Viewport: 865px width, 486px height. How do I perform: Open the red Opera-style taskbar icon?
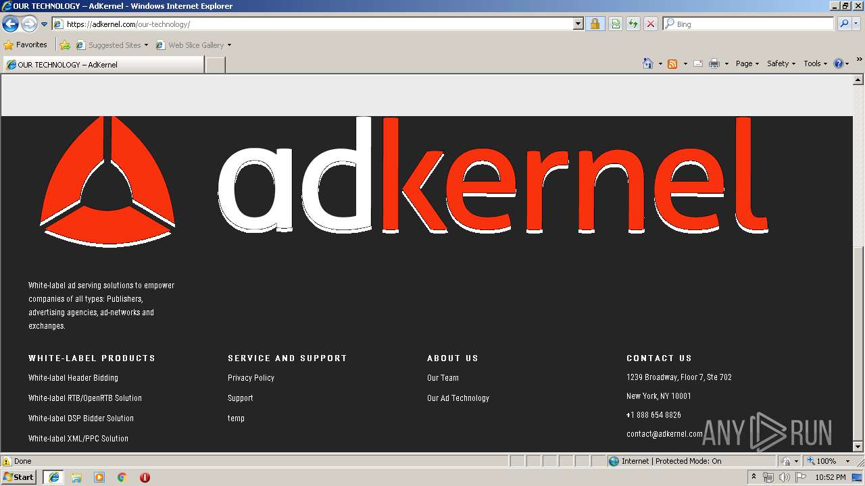point(145,477)
